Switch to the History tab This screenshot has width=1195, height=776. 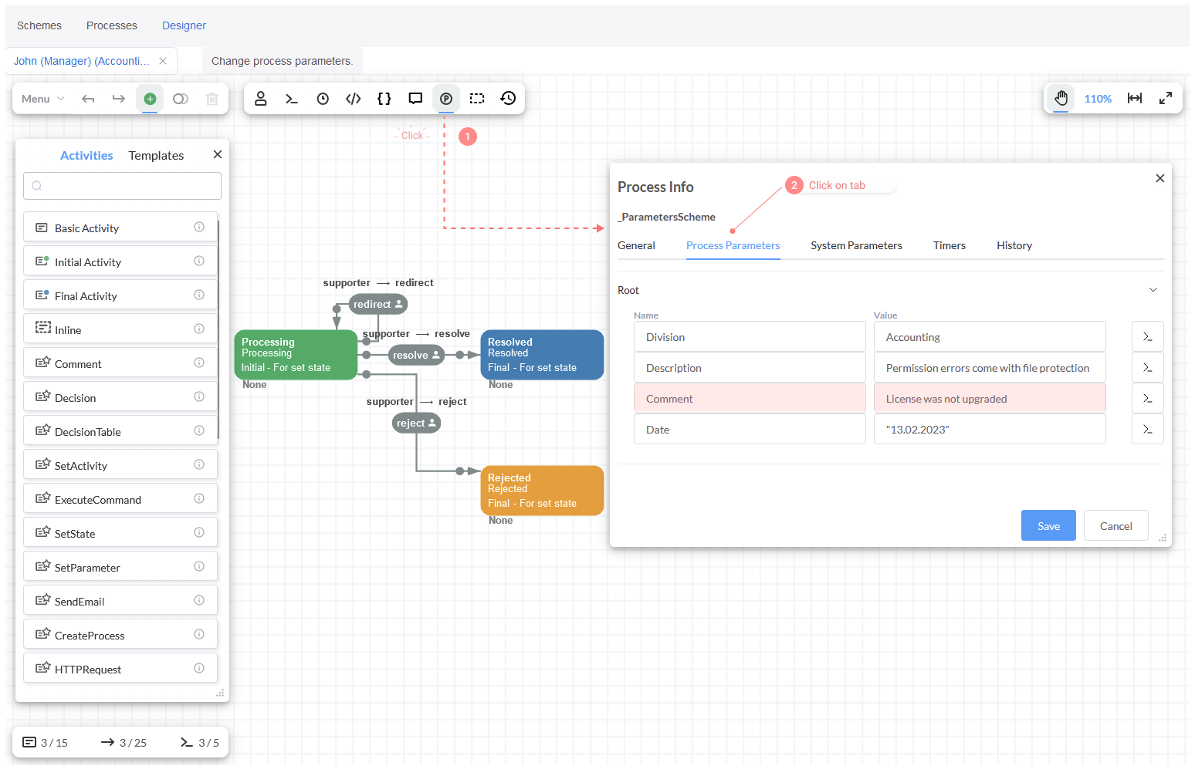(1014, 245)
